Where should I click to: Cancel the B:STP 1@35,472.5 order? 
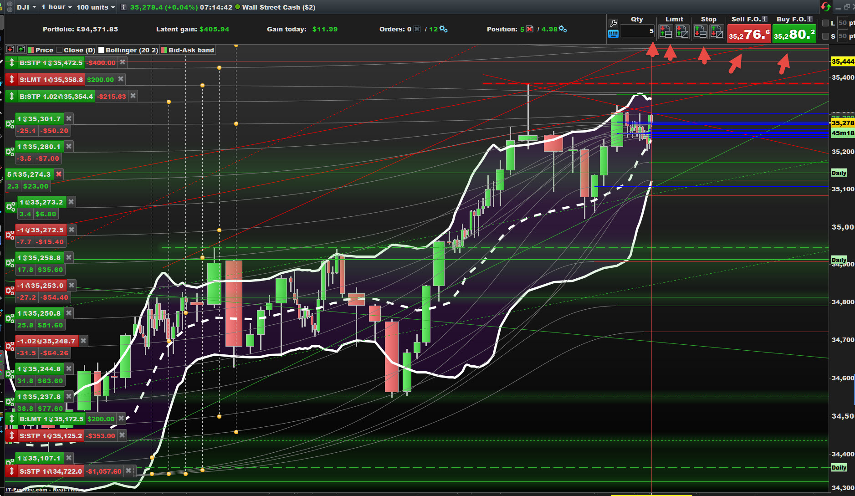point(122,62)
